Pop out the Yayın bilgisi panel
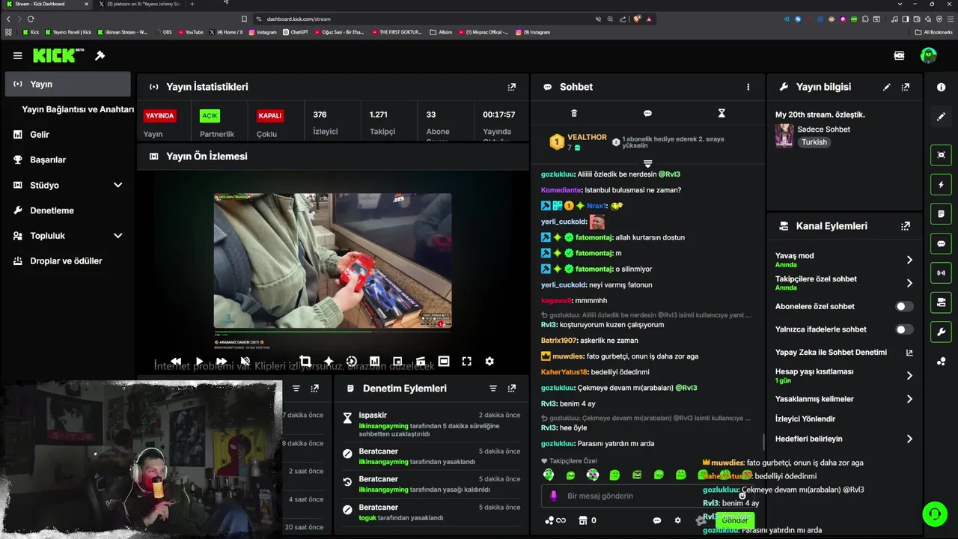 pos(906,87)
